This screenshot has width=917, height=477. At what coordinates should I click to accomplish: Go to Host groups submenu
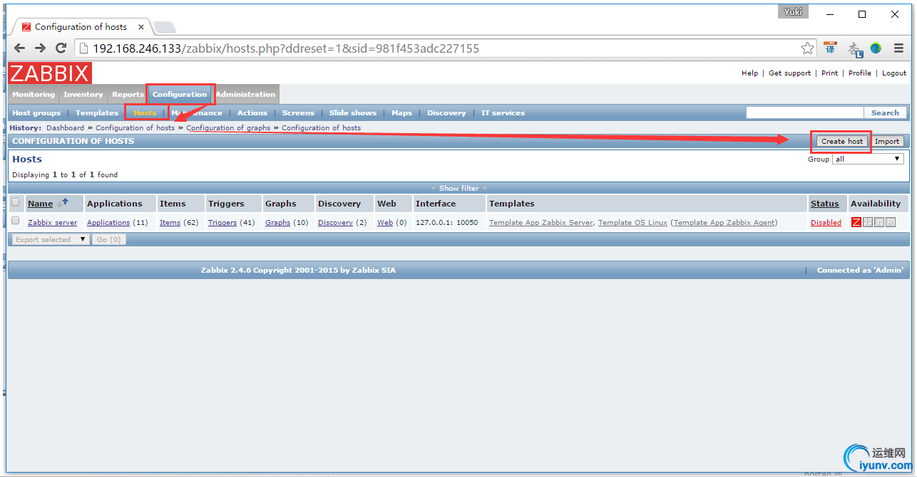click(x=36, y=112)
